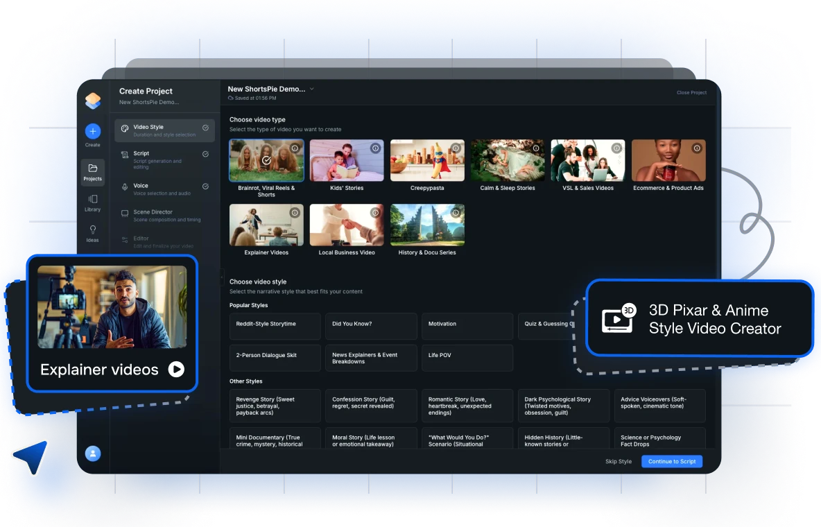Click the user avatar at bottom left
Screen dimensions: 821x527
tap(92, 453)
